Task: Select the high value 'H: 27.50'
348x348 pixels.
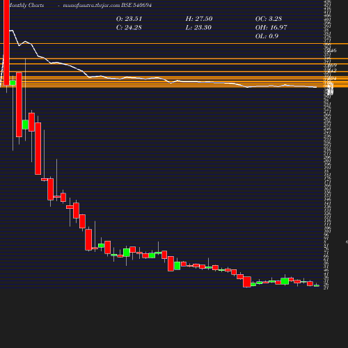Action: coord(199,19)
